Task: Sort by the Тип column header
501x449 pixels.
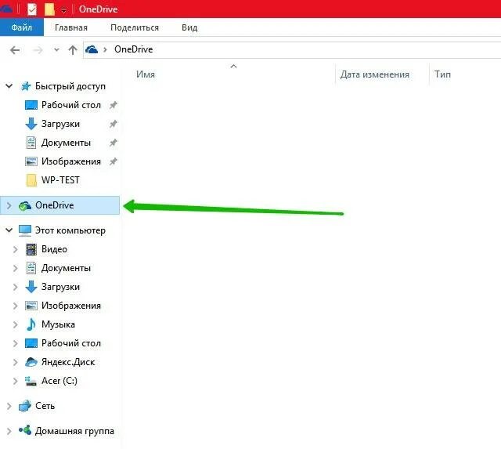Action: coord(442,74)
